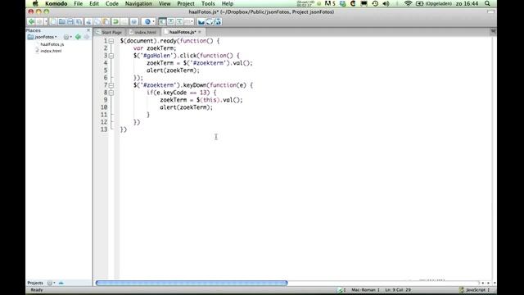
Task: Click the green Back arrow in main toolbar
Action: pos(31,22)
